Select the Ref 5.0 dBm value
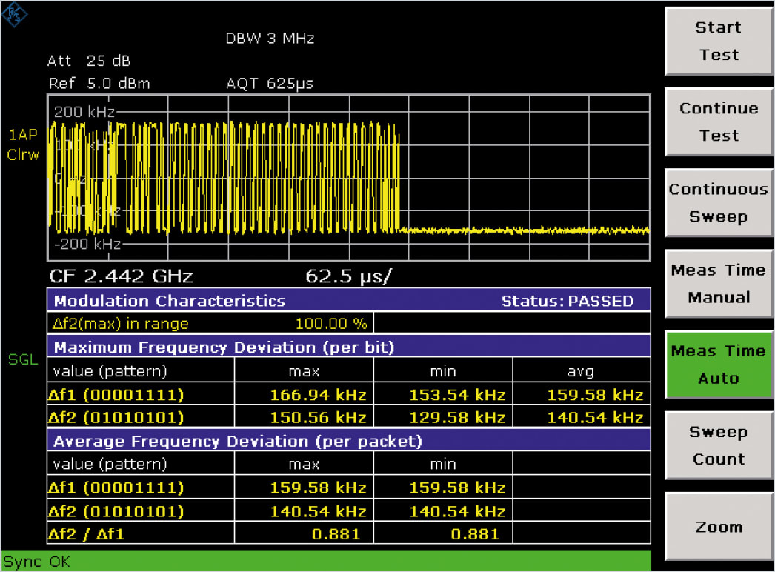The height and width of the screenshot is (572, 775). coord(99,83)
